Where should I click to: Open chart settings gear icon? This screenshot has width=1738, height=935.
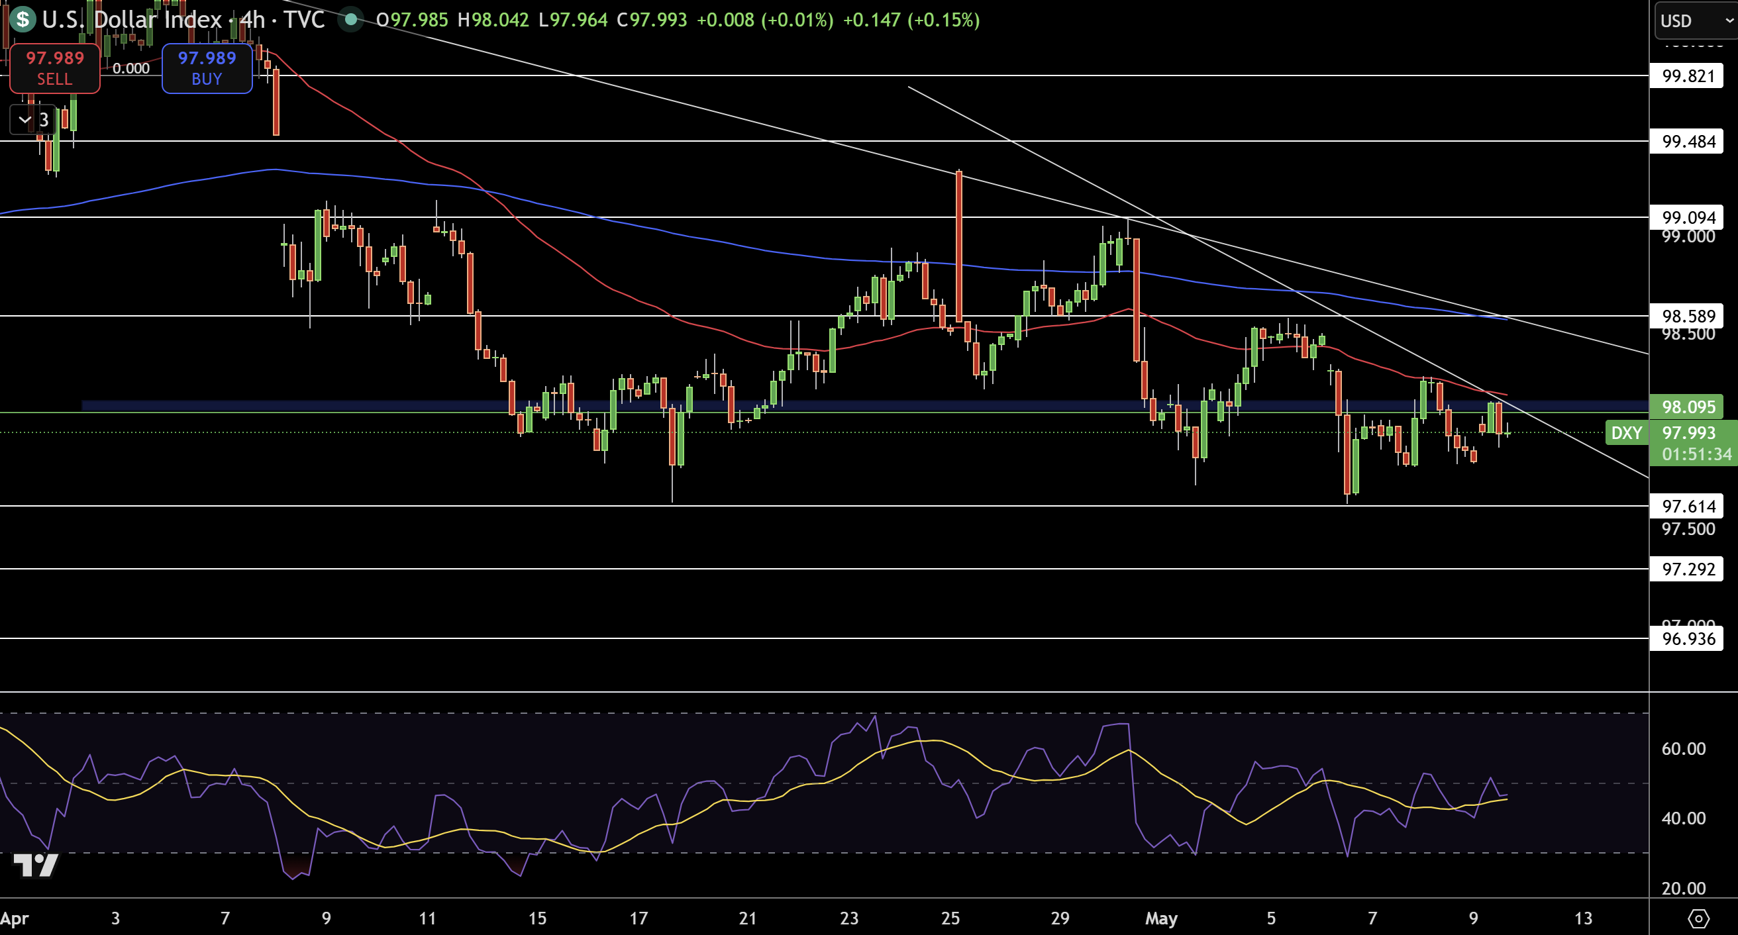[1698, 918]
